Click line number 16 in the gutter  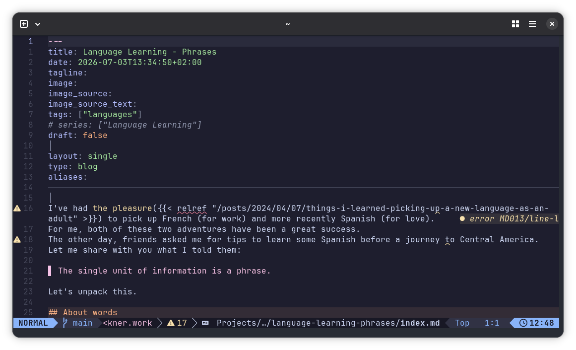click(x=28, y=209)
